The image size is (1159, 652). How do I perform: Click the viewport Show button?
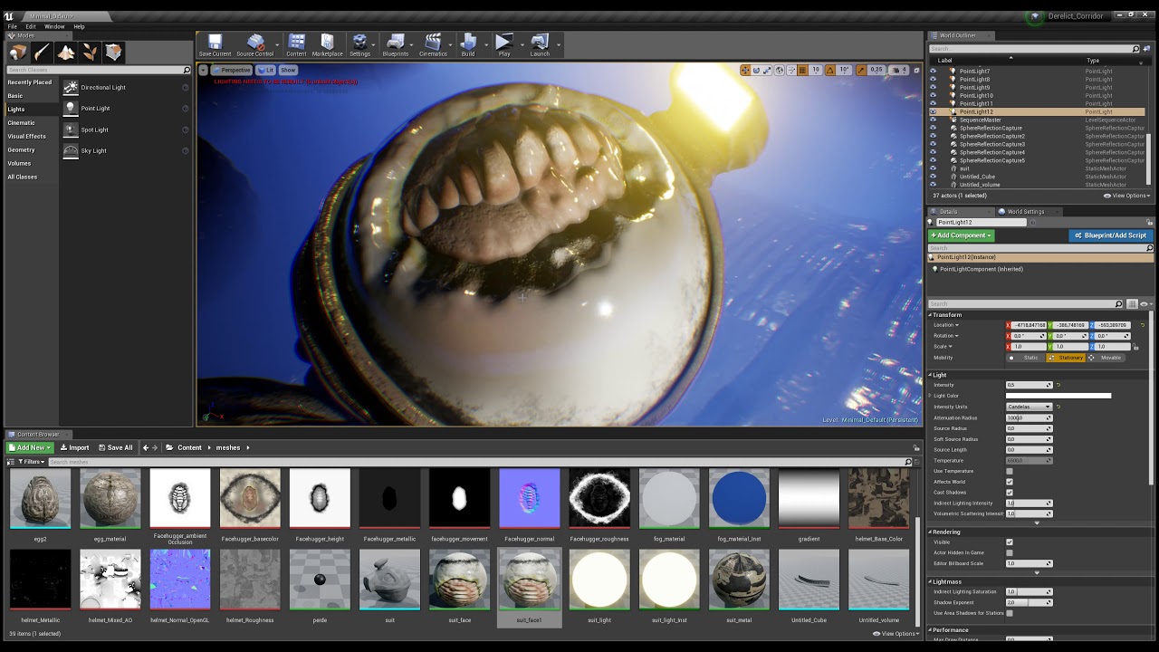[x=288, y=70]
